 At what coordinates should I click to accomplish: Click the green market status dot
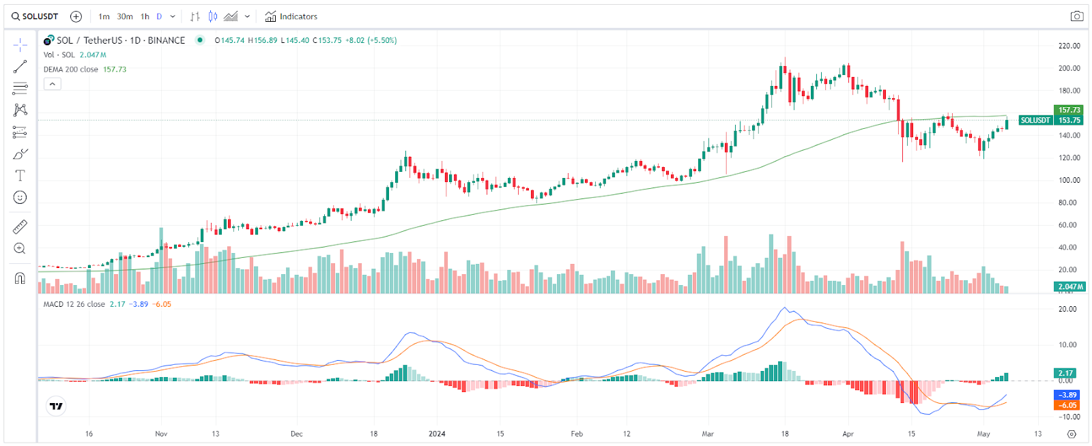[200, 40]
